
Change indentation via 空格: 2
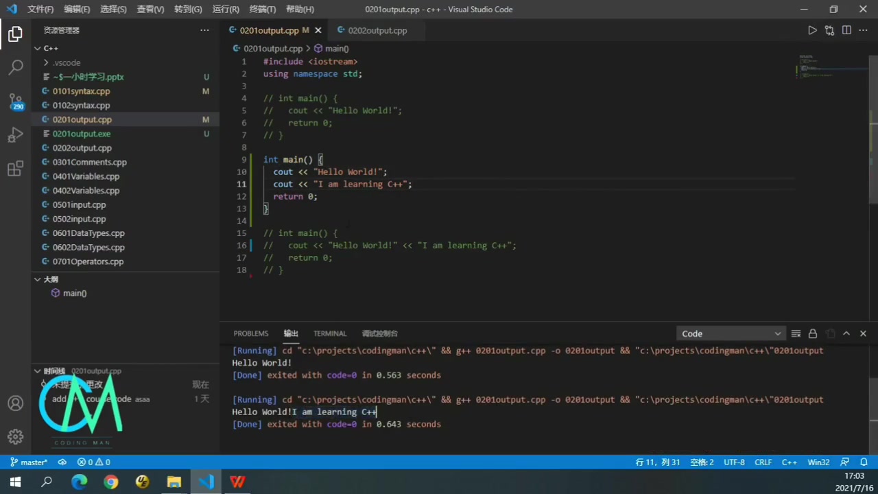click(x=702, y=462)
